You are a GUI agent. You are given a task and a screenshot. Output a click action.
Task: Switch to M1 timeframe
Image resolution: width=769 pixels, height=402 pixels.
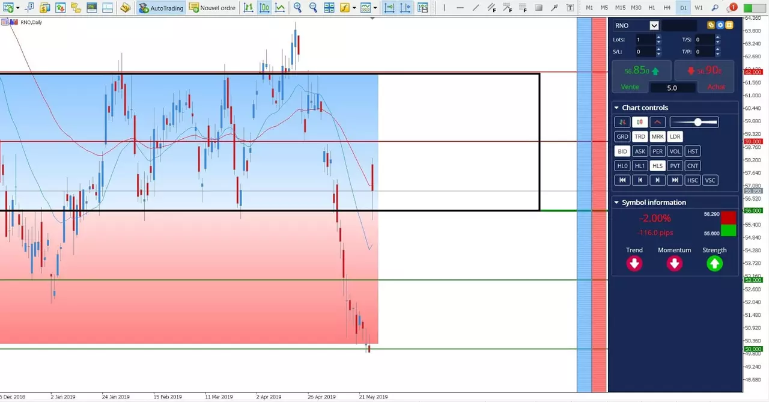coord(589,8)
